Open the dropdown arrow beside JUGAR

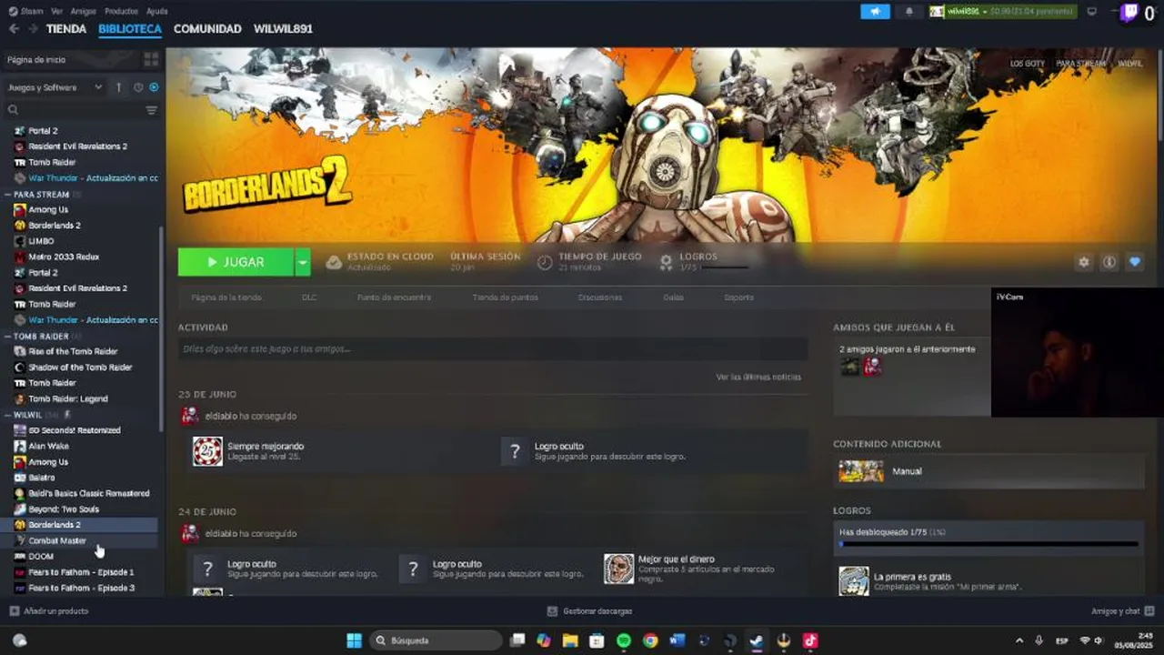pyautogui.click(x=303, y=262)
